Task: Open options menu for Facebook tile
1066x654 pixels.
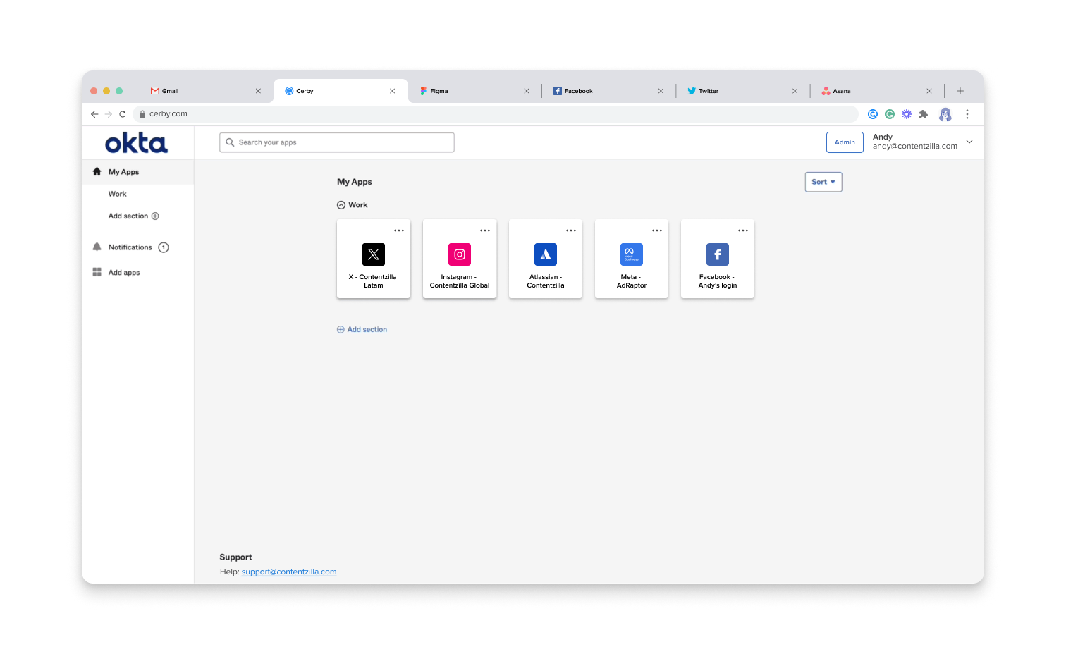Action: click(x=743, y=230)
